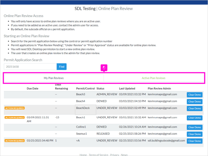Clear Demo for the Seamus1 row
Screen dimensions: 208x156
point(195,134)
